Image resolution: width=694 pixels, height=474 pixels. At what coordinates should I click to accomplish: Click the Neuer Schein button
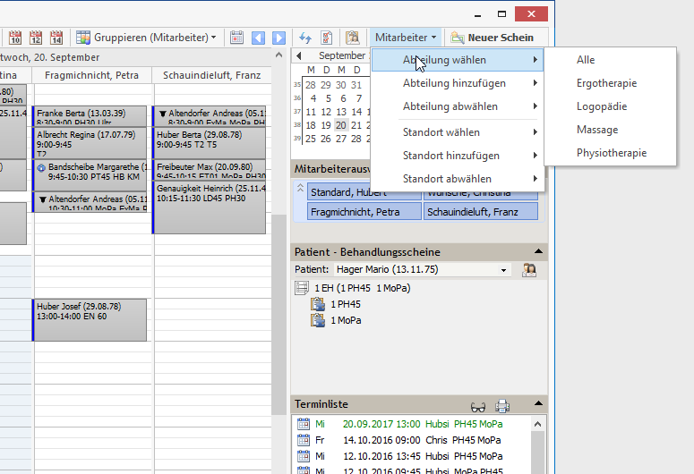coord(493,38)
